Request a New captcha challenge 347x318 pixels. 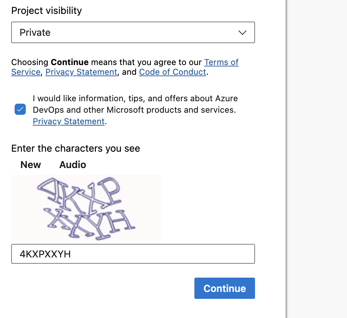(31, 165)
